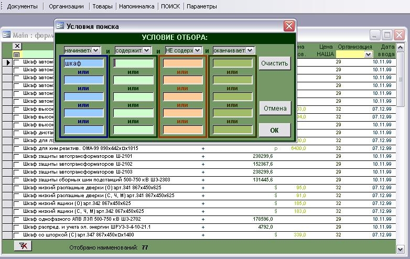This screenshot has height=259, width=410.
Task: Click the Main form scrollbar up arrow
Action: pyautogui.click(x=400, y=47)
